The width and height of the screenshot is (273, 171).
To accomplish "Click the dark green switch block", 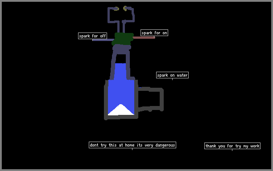I will click(x=123, y=39).
